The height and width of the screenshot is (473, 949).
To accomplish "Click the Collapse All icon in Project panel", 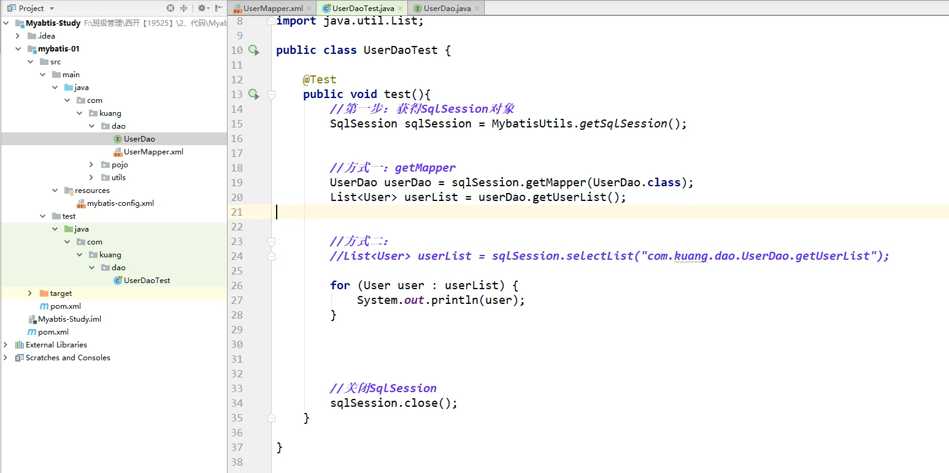I will click(x=183, y=8).
